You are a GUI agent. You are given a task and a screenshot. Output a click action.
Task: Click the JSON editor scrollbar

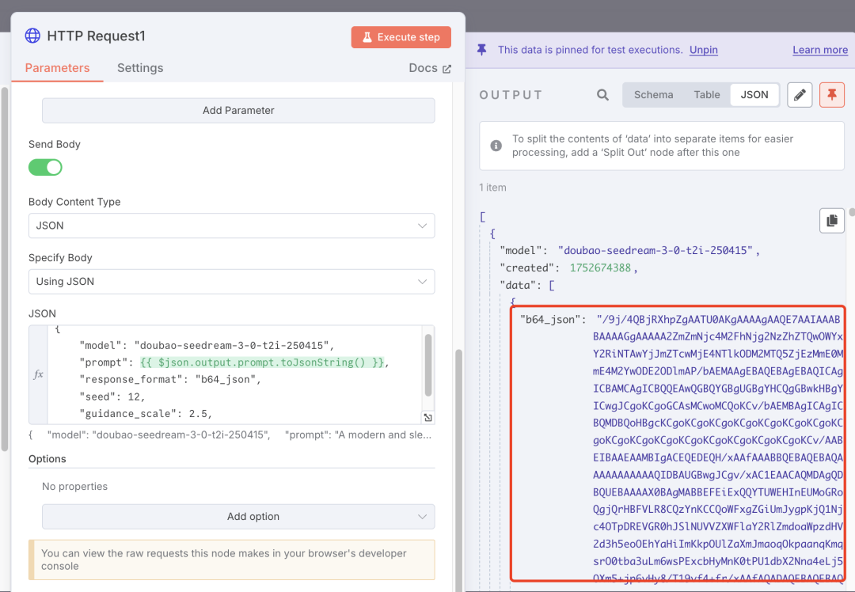[428, 364]
